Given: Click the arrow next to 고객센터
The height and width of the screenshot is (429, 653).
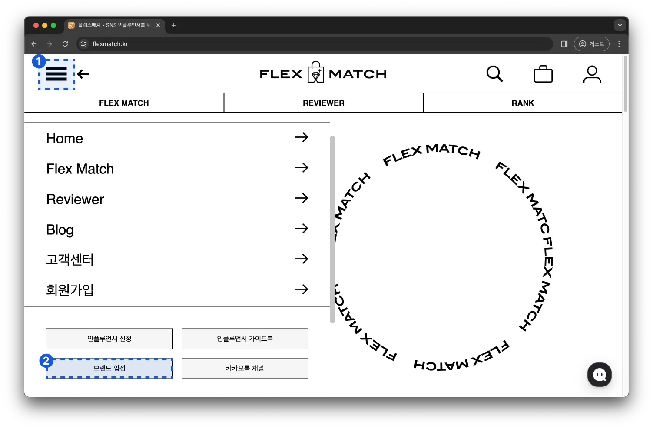Looking at the screenshot, I should click(302, 259).
